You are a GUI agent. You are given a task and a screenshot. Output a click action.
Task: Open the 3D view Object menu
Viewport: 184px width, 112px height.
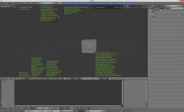15,79
